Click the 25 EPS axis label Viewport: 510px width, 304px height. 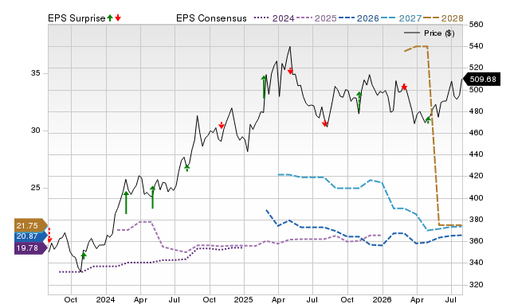point(35,188)
